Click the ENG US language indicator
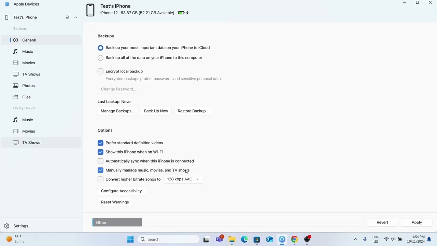 click(x=376, y=240)
